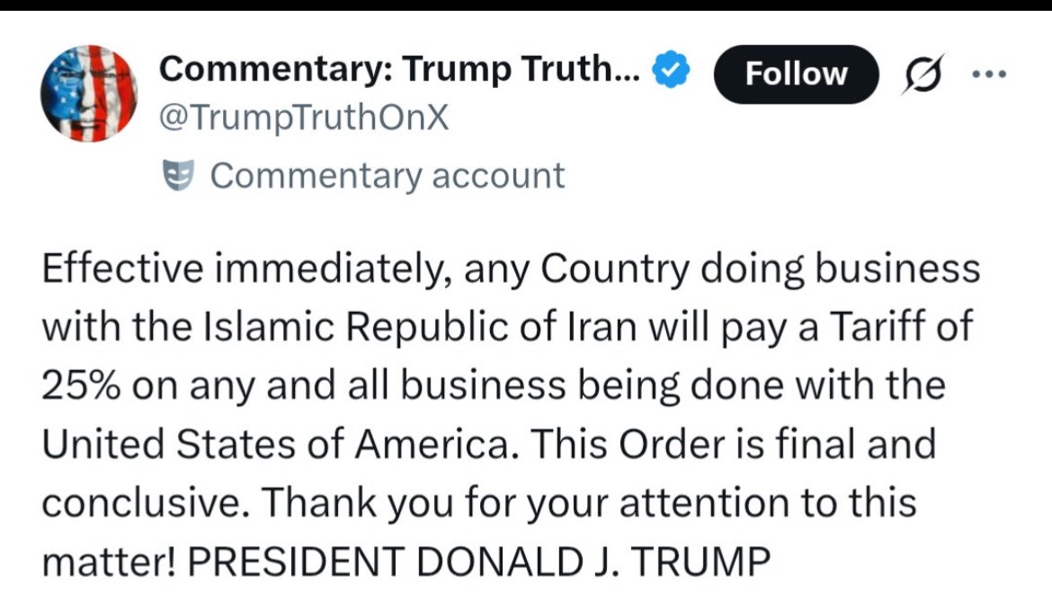Click the Commentary account label text

(388, 175)
